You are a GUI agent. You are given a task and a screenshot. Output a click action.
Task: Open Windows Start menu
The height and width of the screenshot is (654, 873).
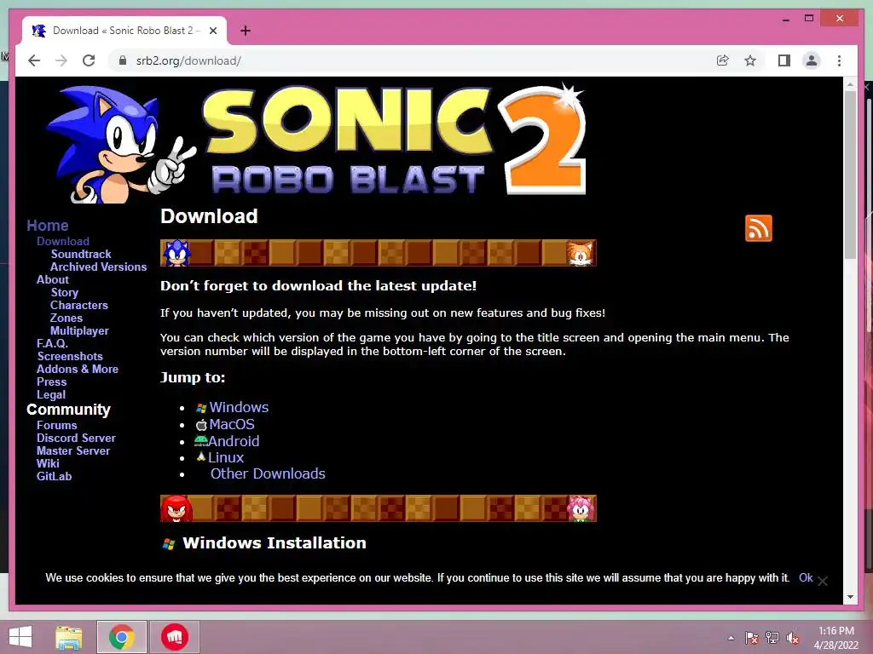click(x=20, y=637)
